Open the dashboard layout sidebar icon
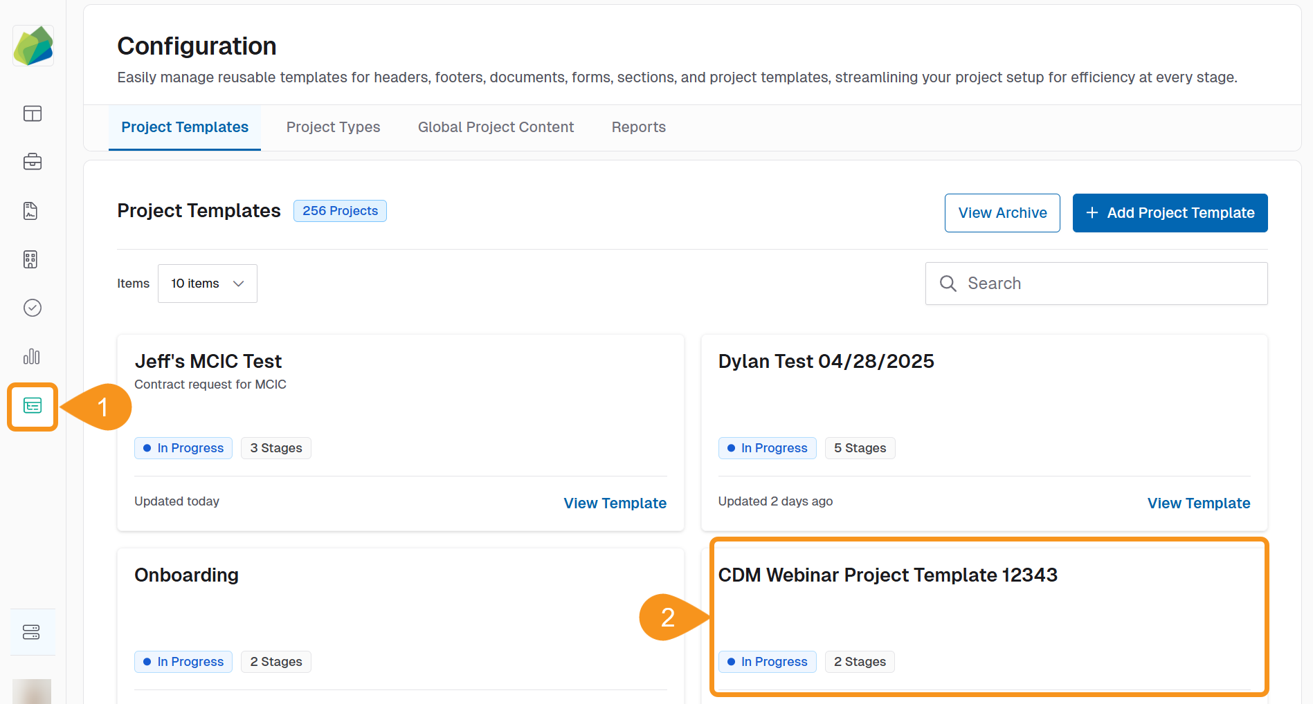Screen dimensions: 1313x704 (33, 113)
